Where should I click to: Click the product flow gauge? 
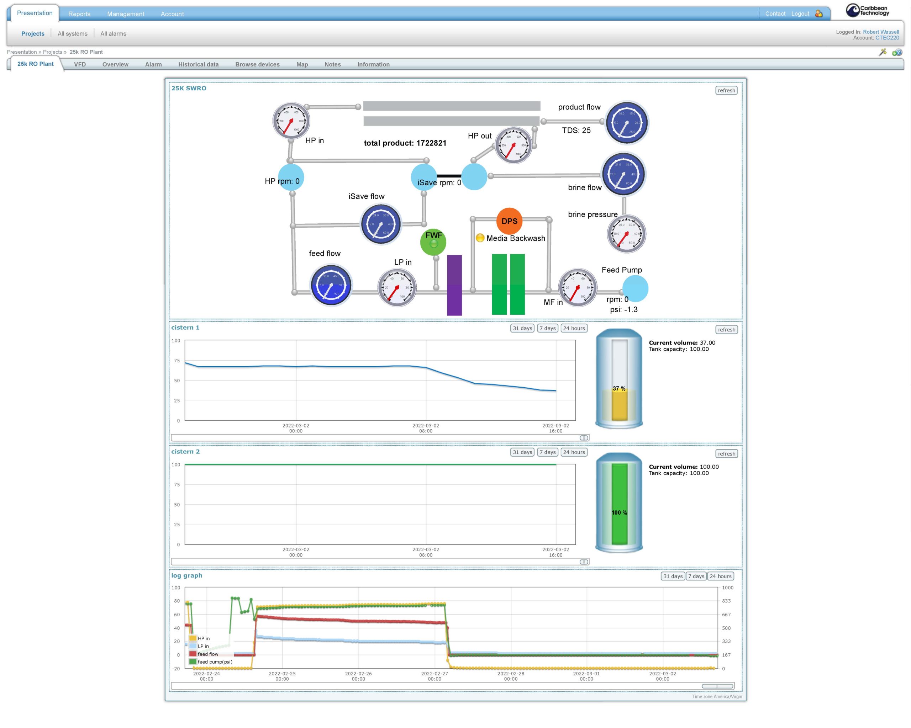627,122
